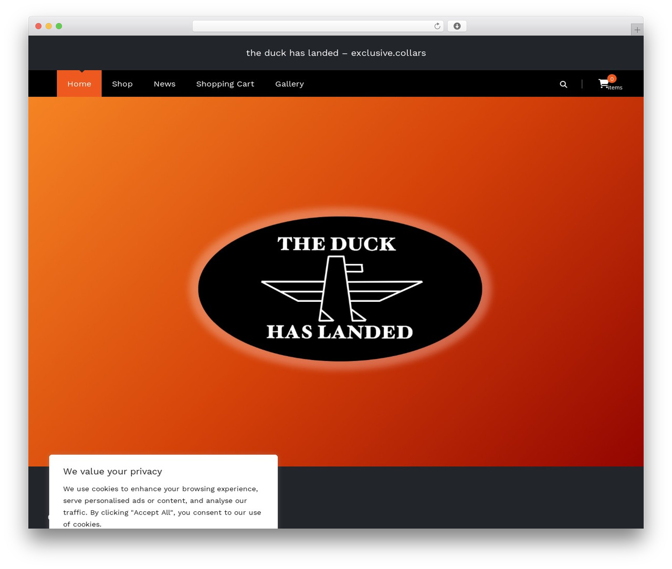Open the News menu item

coord(165,83)
